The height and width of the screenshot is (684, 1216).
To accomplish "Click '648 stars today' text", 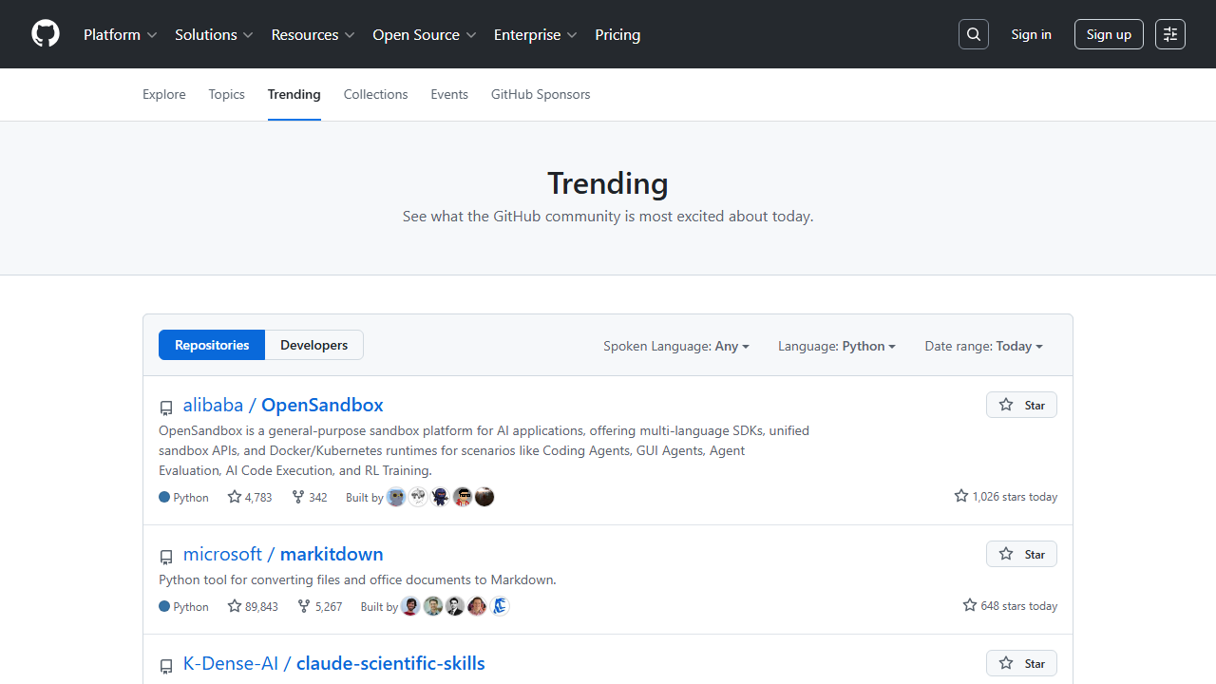I will point(1010,606).
